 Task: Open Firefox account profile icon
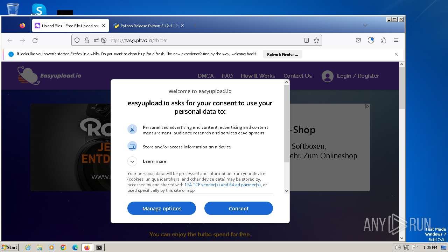click(x=371, y=40)
